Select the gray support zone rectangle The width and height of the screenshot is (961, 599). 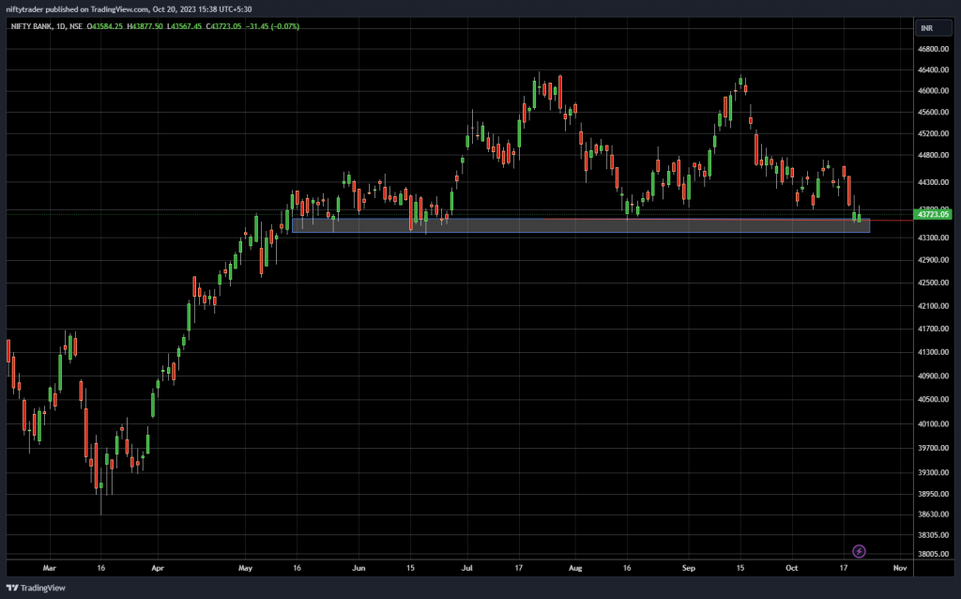pyautogui.click(x=580, y=225)
